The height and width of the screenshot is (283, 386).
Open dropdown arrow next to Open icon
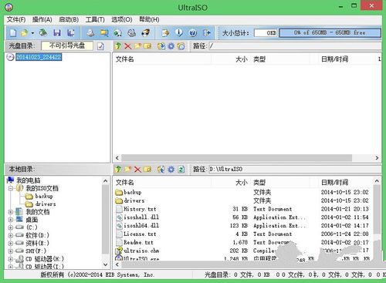click(32, 33)
